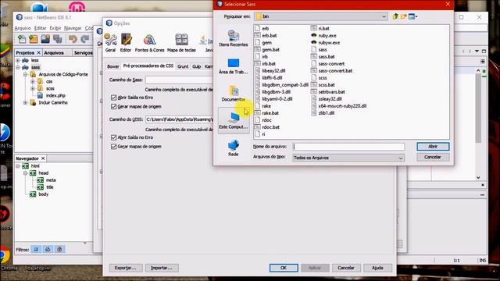Switch to Gulp tab

tap(196, 66)
